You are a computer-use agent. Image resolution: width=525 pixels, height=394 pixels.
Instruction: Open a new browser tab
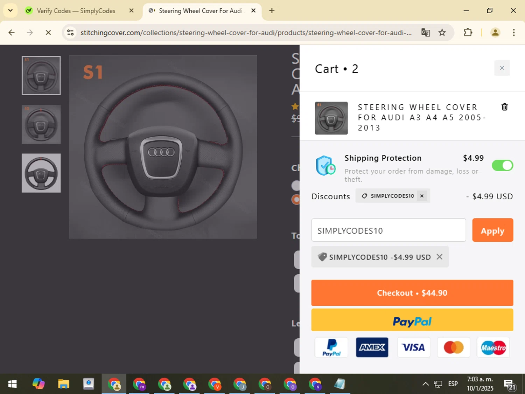[272, 11]
